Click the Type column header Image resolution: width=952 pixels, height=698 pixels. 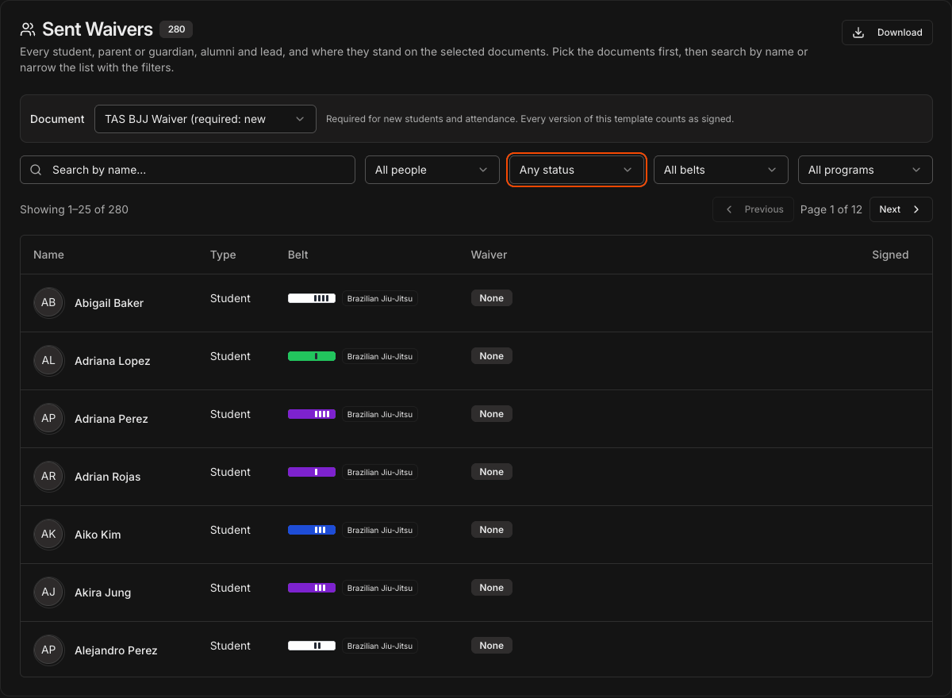click(x=223, y=255)
